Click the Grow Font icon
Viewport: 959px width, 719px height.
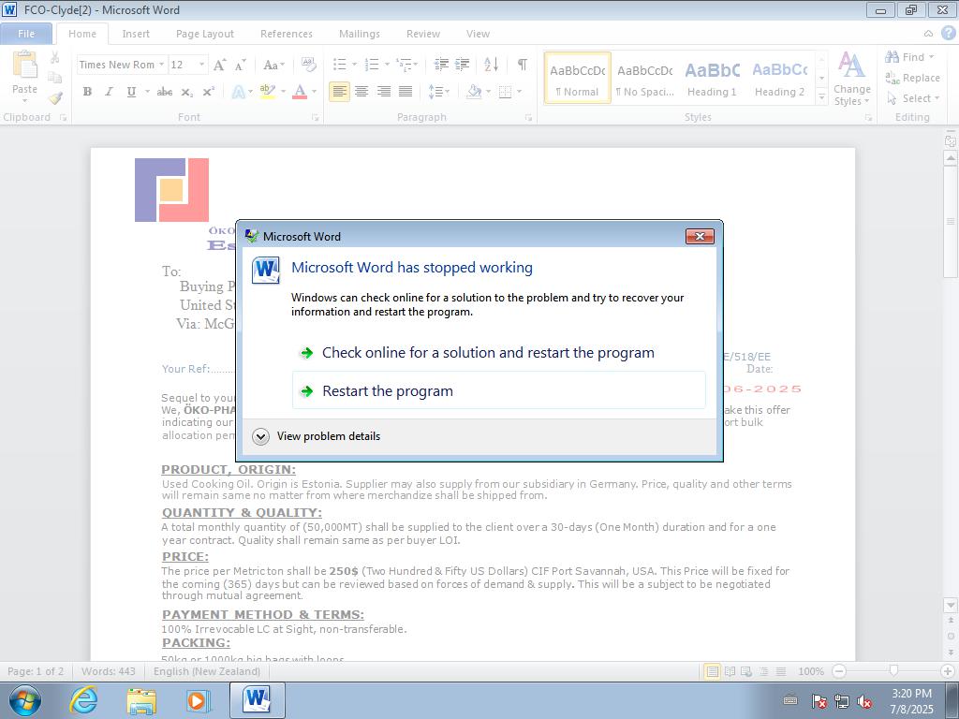(219, 65)
